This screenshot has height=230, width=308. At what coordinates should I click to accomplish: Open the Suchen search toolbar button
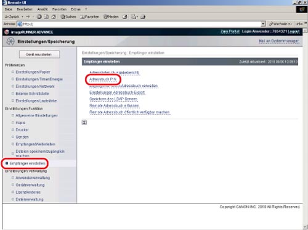point(68,17)
